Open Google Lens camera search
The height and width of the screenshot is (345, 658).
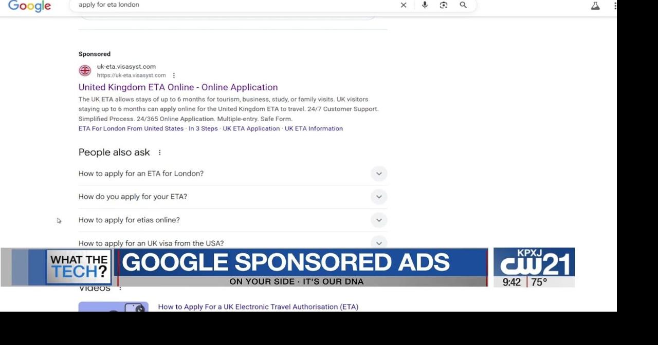(443, 5)
